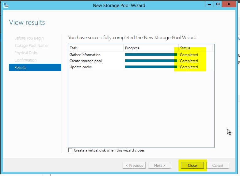The image size is (240, 176).
Task: Sort by the Task column header
Action: coord(96,48)
